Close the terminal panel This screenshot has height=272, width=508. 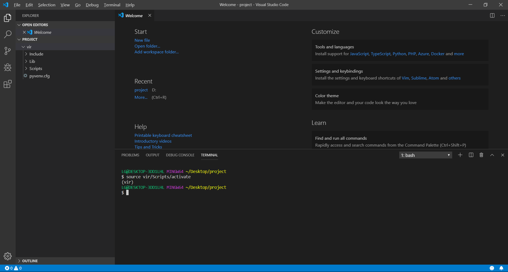[x=503, y=155]
